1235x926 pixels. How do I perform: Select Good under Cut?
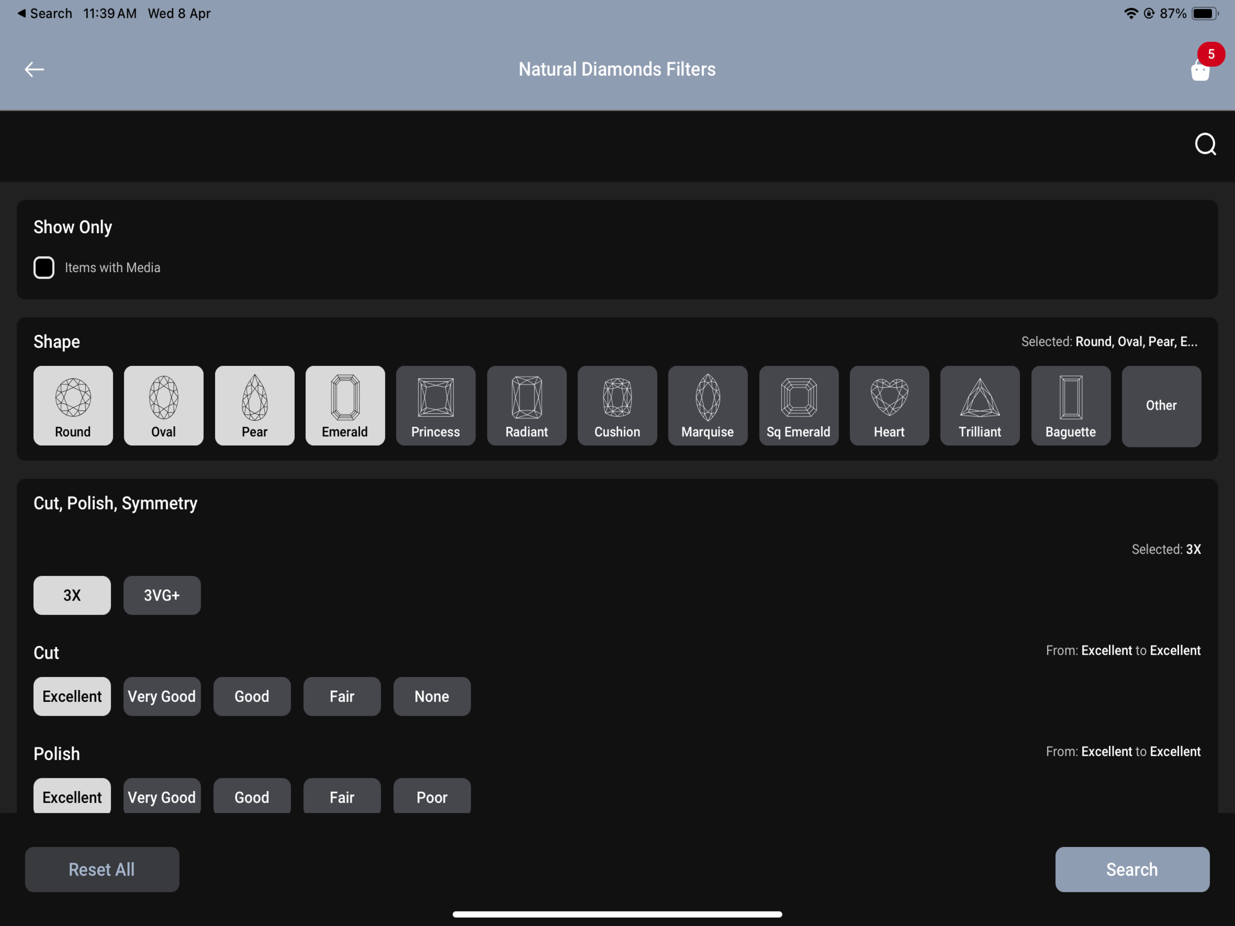click(x=252, y=696)
